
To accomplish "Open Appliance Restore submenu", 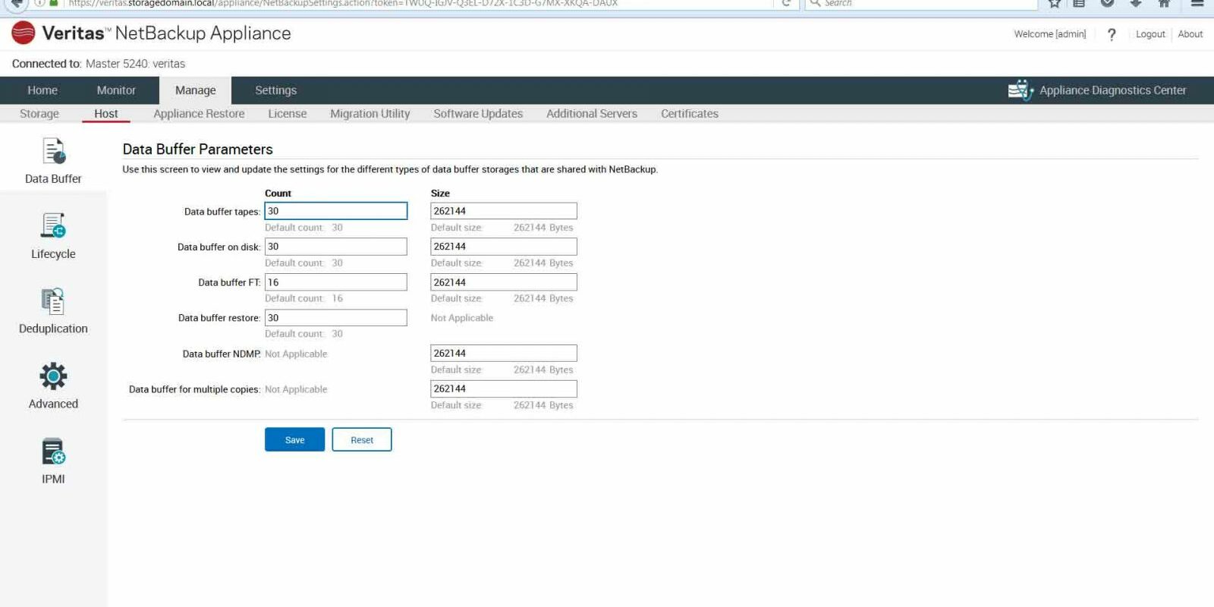I will coord(199,114).
